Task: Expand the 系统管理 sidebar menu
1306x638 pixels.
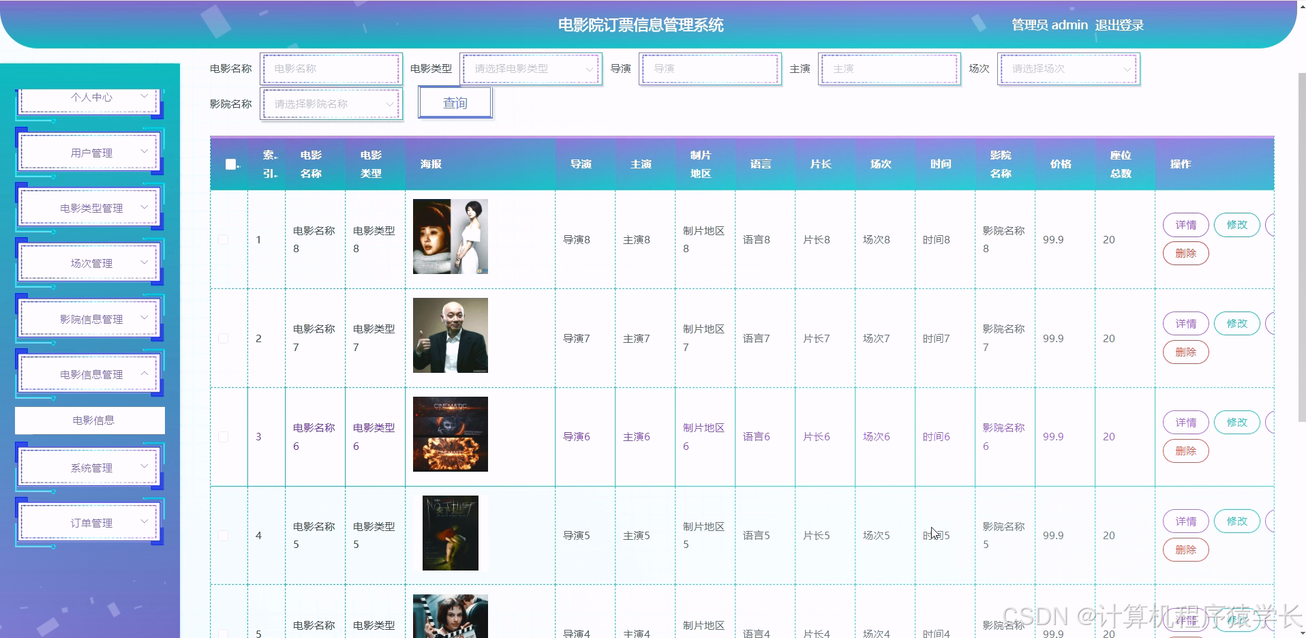Action: [89, 468]
